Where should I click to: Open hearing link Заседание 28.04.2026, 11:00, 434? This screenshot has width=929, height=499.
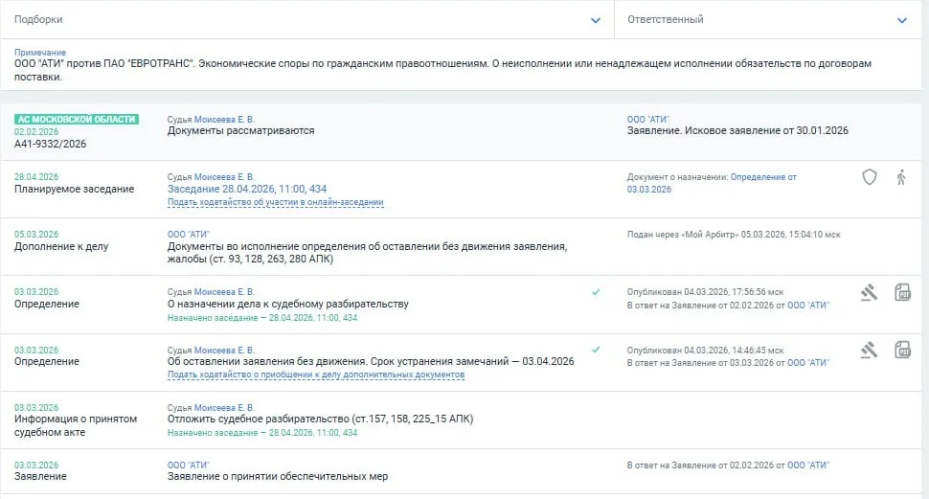247,189
